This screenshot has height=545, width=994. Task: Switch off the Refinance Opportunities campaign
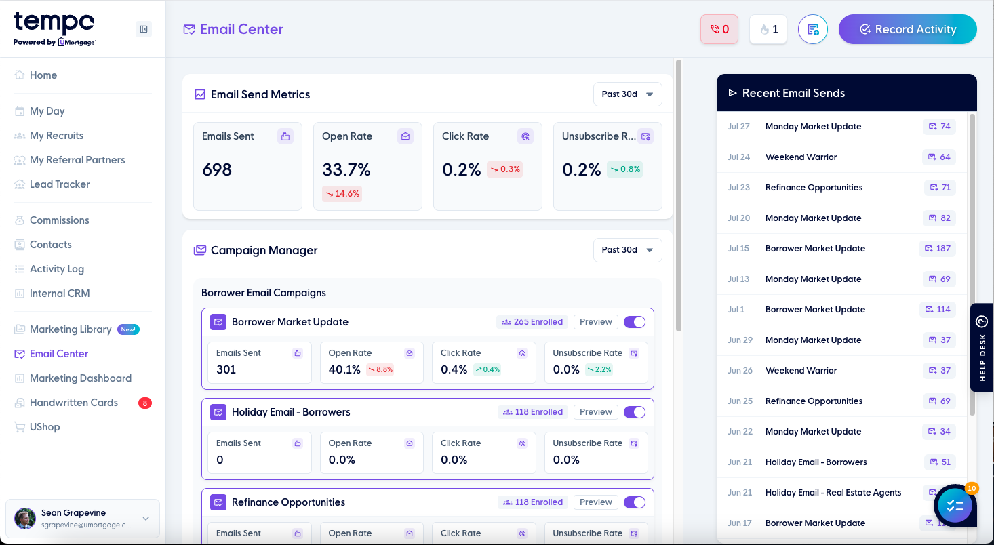click(635, 502)
